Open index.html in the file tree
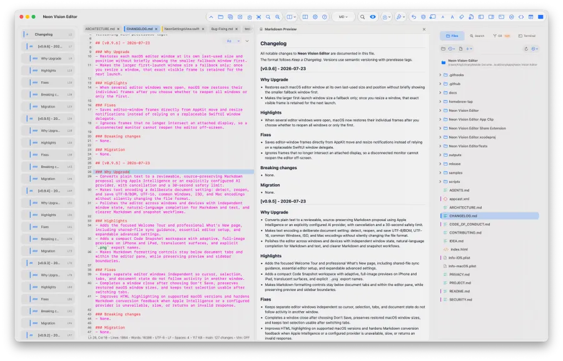The image size is (563, 361). pyautogui.click(x=459, y=249)
